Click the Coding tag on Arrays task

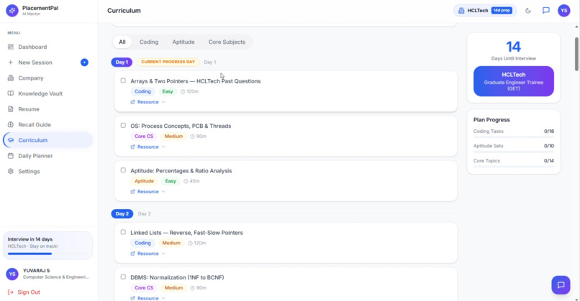point(142,91)
